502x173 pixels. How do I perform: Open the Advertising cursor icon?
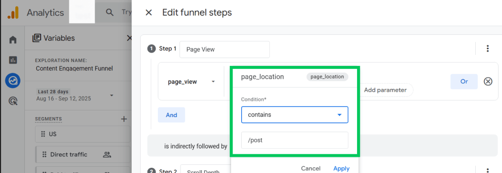pyautogui.click(x=13, y=101)
